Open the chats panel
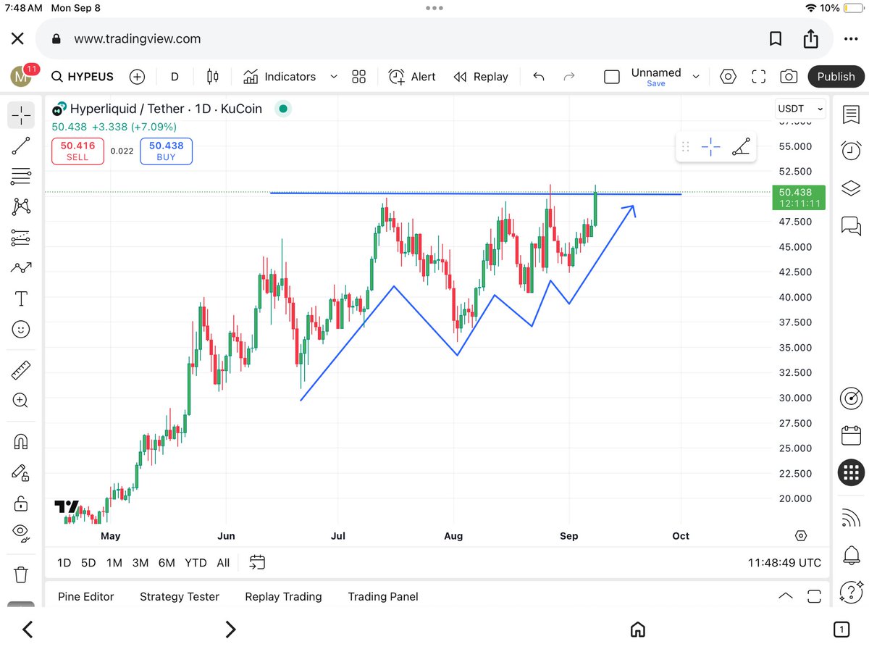The image size is (869, 652). point(851,226)
